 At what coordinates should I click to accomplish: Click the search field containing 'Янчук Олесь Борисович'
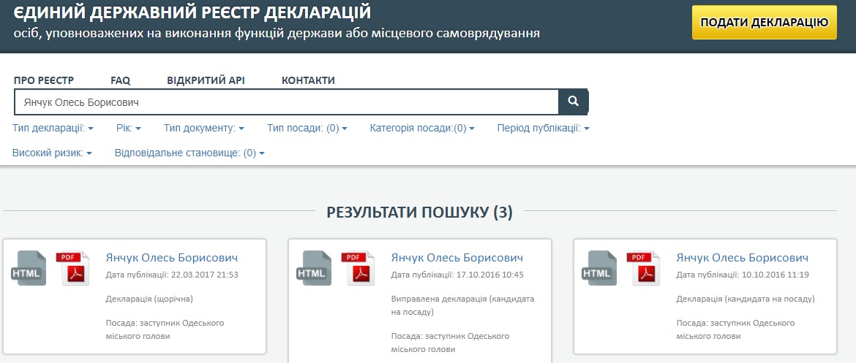click(x=285, y=102)
